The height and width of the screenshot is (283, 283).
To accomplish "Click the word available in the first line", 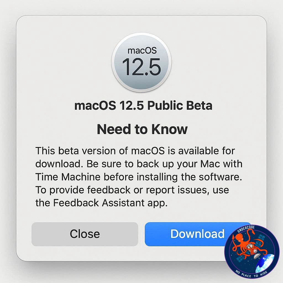I will pyautogui.click(x=198, y=151).
